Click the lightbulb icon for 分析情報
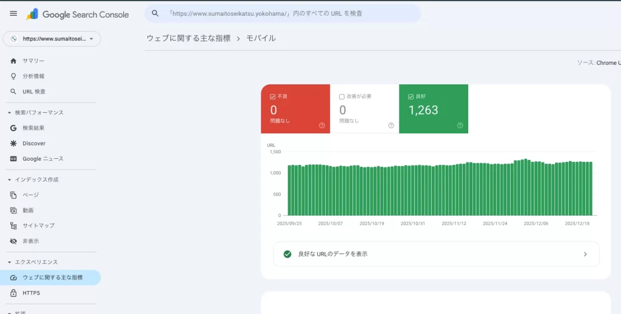The height and width of the screenshot is (314, 621). [13, 76]
